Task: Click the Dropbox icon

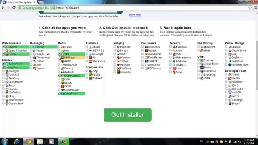Action: tap(230, 47)
